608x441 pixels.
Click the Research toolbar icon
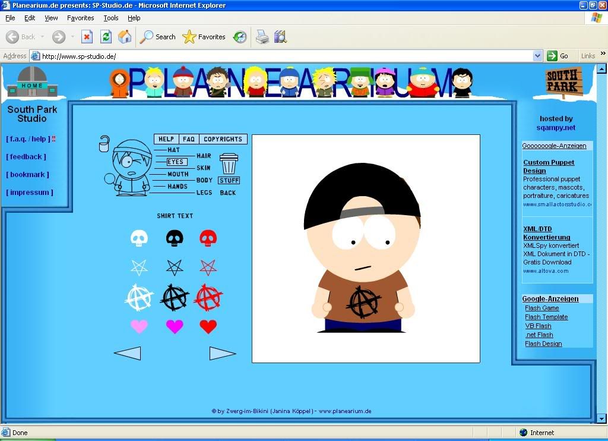(280, 37)
